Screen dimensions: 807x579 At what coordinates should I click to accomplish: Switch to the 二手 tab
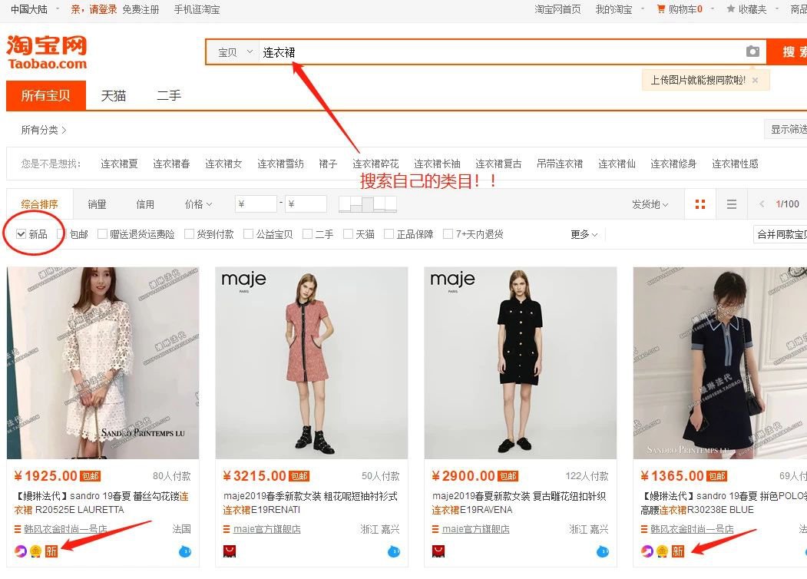point(168,95)
